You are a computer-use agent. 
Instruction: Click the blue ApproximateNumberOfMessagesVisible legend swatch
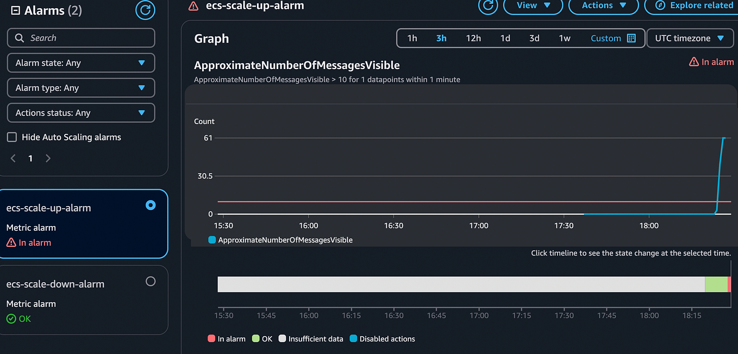[x=212, y=239]
